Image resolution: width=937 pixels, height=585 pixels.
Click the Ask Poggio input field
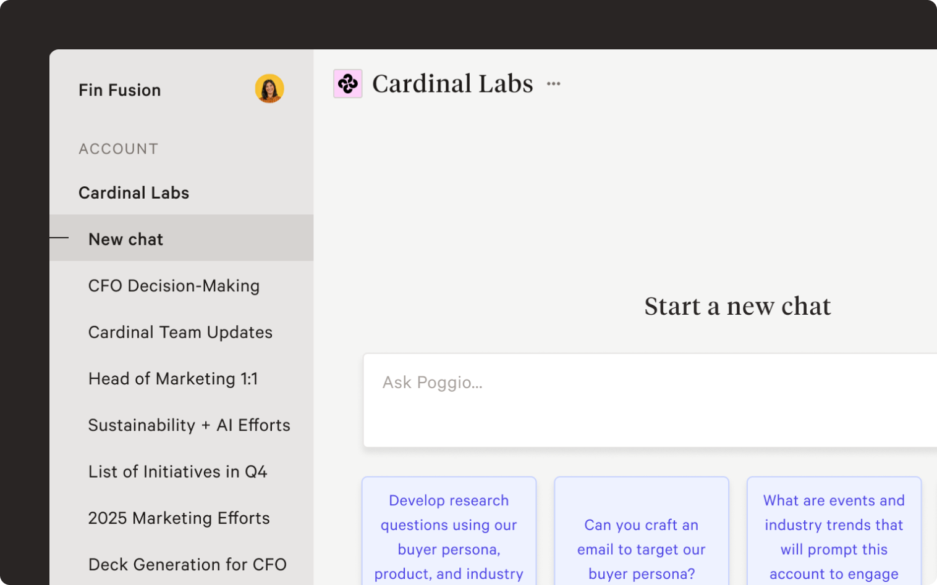click(x=649, y=400)
